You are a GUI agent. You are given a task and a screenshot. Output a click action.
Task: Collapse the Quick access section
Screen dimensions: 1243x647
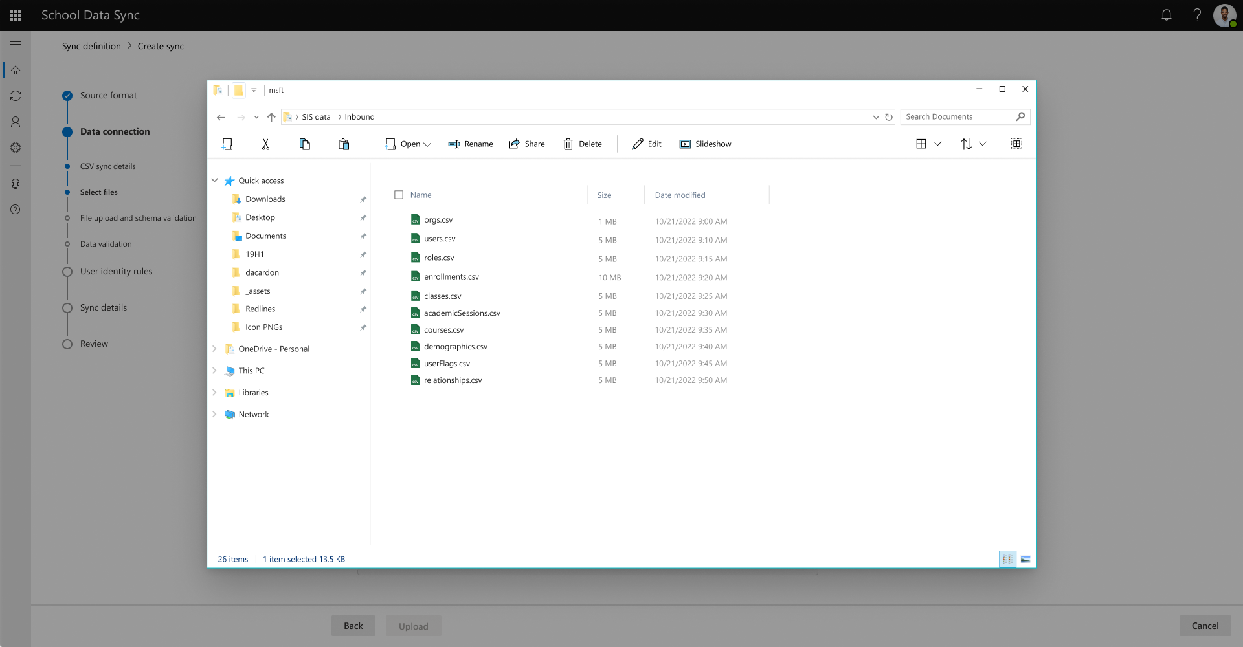(214, 181)
